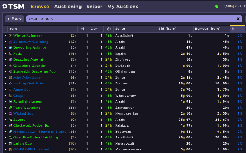
Task: Click the /battle pets search field
Action: [130, 19]
